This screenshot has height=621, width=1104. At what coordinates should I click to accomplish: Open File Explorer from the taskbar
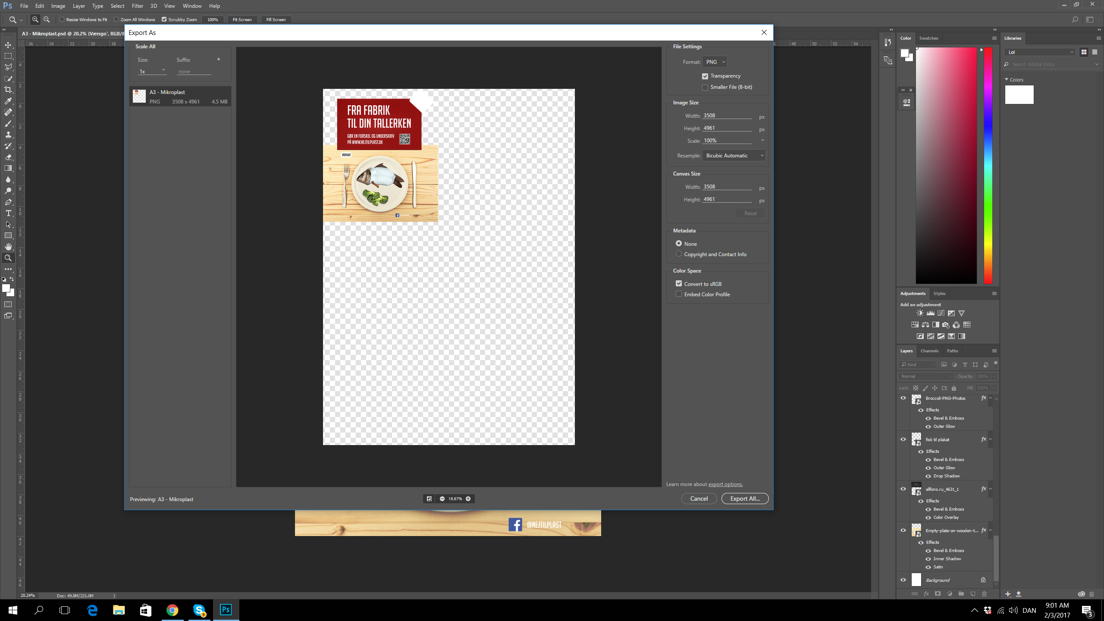point(119,610)
